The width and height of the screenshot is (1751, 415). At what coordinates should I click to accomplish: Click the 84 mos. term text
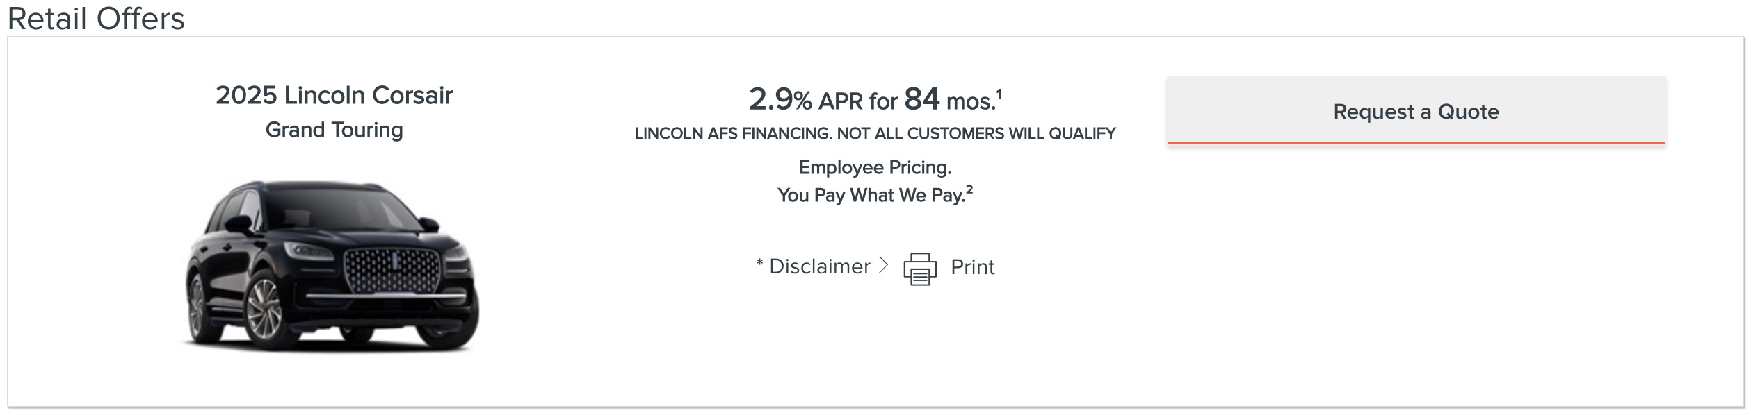click(x=950, y=99)
